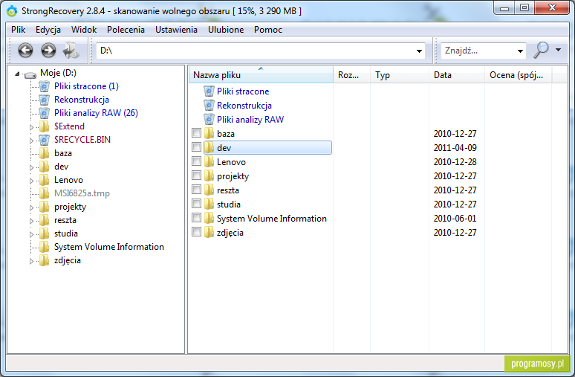Click the $Extend folder icon in the tree

point(44,126)
